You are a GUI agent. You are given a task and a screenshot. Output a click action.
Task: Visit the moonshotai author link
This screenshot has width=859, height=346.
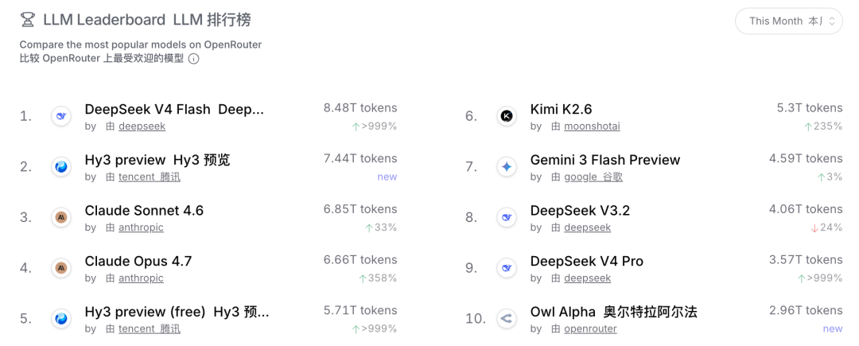(x=593, y=126)
